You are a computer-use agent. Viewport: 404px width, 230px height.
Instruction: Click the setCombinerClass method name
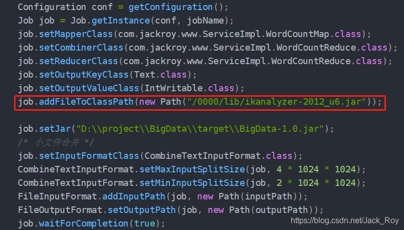point(81,48)
